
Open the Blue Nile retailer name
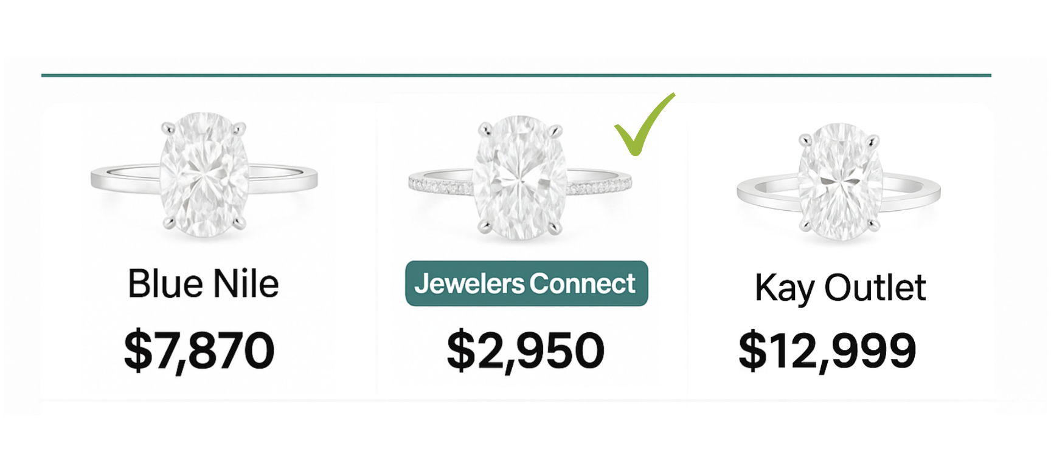point(203,284)
